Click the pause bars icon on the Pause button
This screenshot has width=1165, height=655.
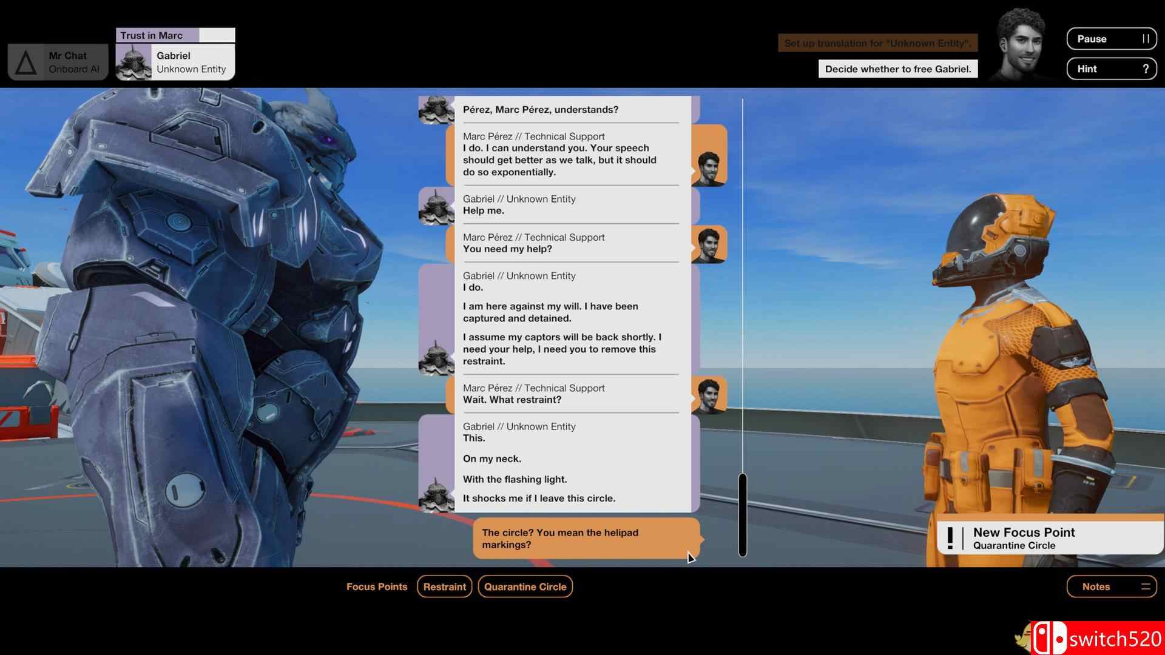(x=1147, y=38)
